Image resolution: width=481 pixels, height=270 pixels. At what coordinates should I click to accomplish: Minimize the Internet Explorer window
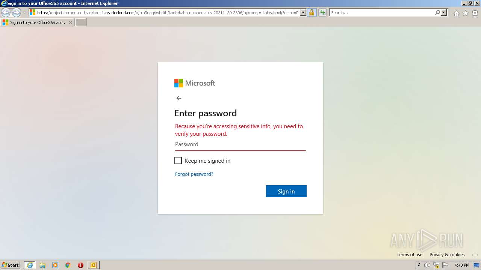[x=464, y=3]
